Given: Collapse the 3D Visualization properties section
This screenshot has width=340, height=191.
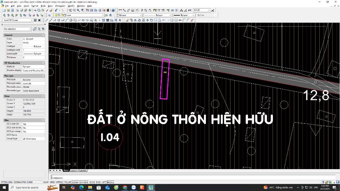Looking at the screenshot, I should (43, 63).
